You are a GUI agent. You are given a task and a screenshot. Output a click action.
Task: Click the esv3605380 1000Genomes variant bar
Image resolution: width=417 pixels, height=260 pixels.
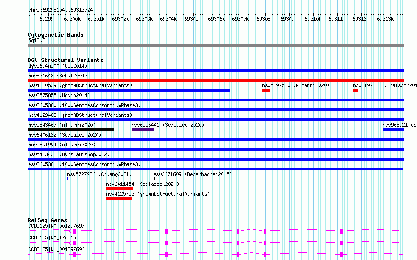[216, 110]
